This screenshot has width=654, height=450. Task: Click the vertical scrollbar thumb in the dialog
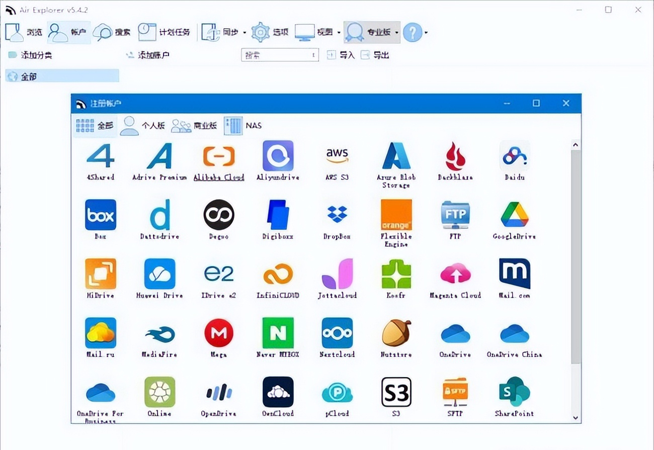(x=576, y=257)
